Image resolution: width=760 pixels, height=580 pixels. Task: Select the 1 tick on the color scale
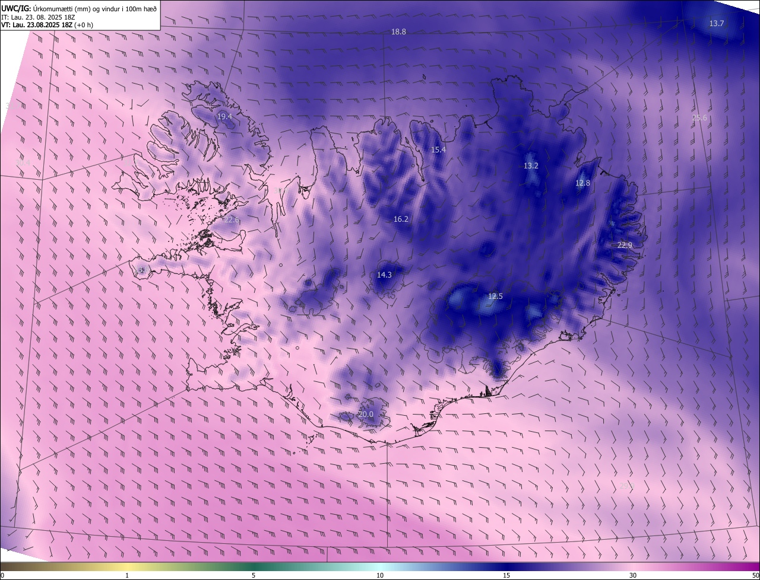(x=127, y=575)
